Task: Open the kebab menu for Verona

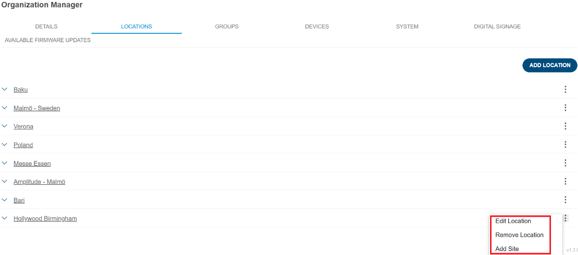Action: [565, 126]
